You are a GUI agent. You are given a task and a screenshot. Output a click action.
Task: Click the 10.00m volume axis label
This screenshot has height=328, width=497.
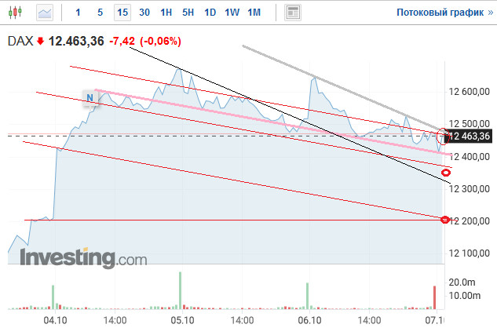coord(464,296)
